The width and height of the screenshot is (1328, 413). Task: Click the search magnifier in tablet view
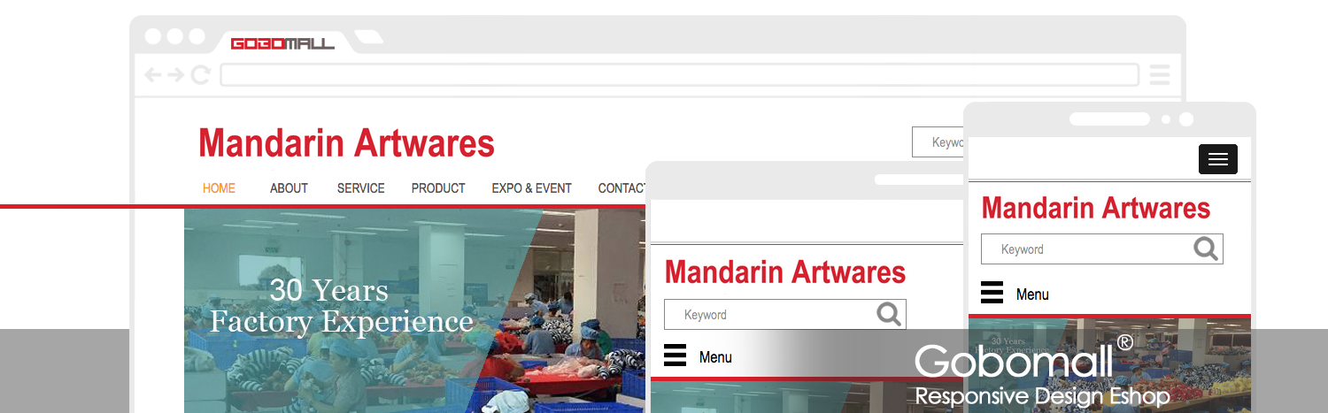point(889,314)
